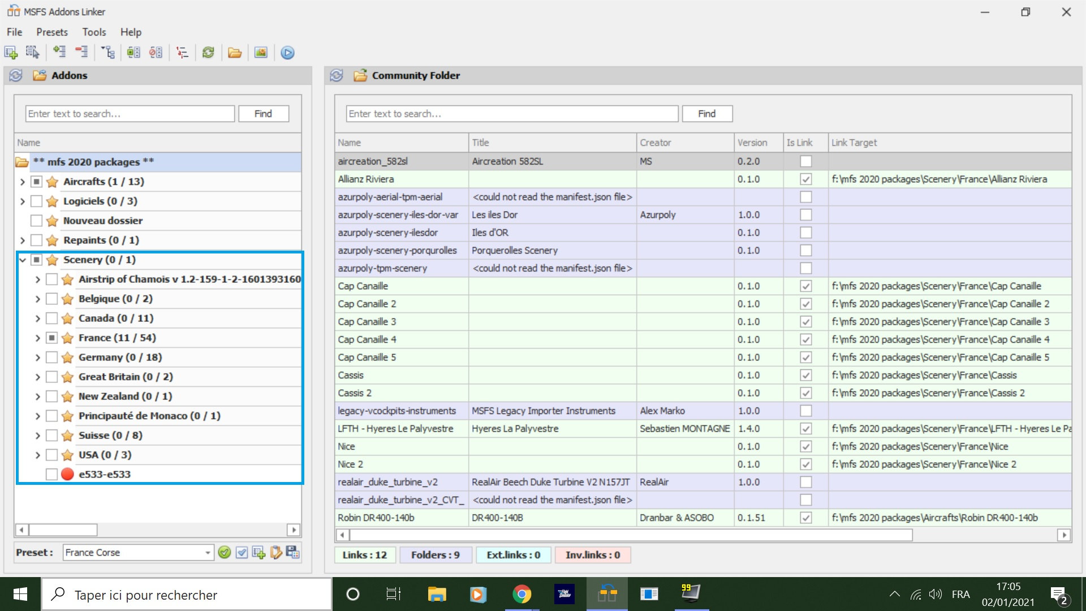The width and height of the screenshot is (1086, 611).
Task: Click the picture image toolbar icon
Action: pos(261,53)
